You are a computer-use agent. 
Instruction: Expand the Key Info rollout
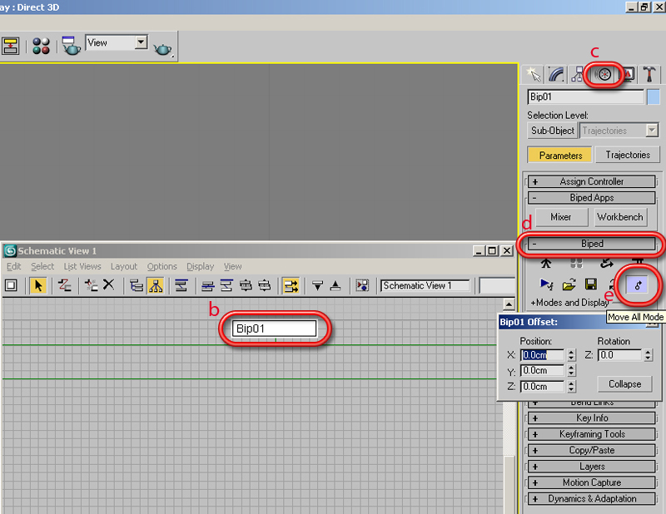pos(591,418)
